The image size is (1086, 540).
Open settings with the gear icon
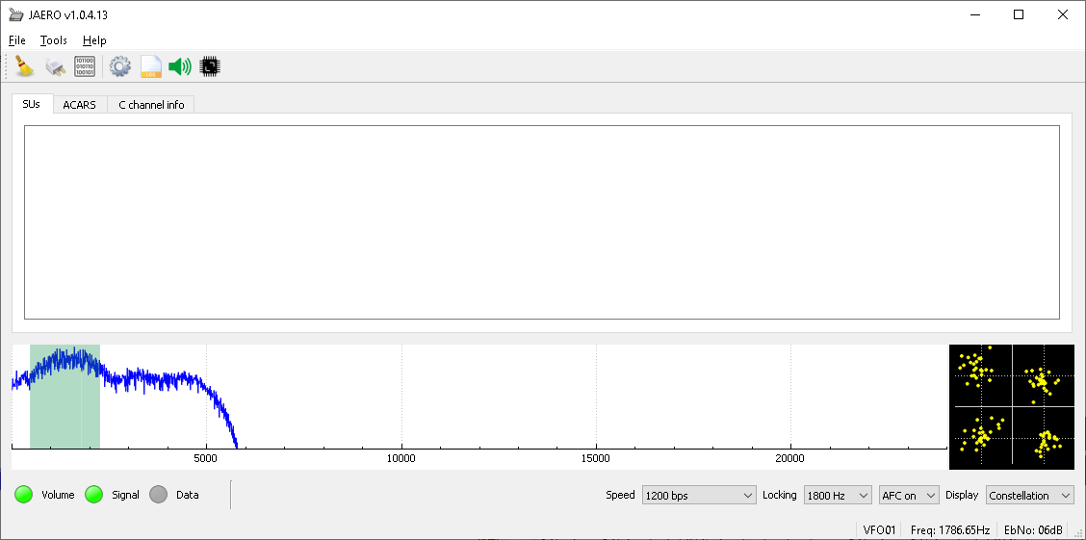point(120,66)
